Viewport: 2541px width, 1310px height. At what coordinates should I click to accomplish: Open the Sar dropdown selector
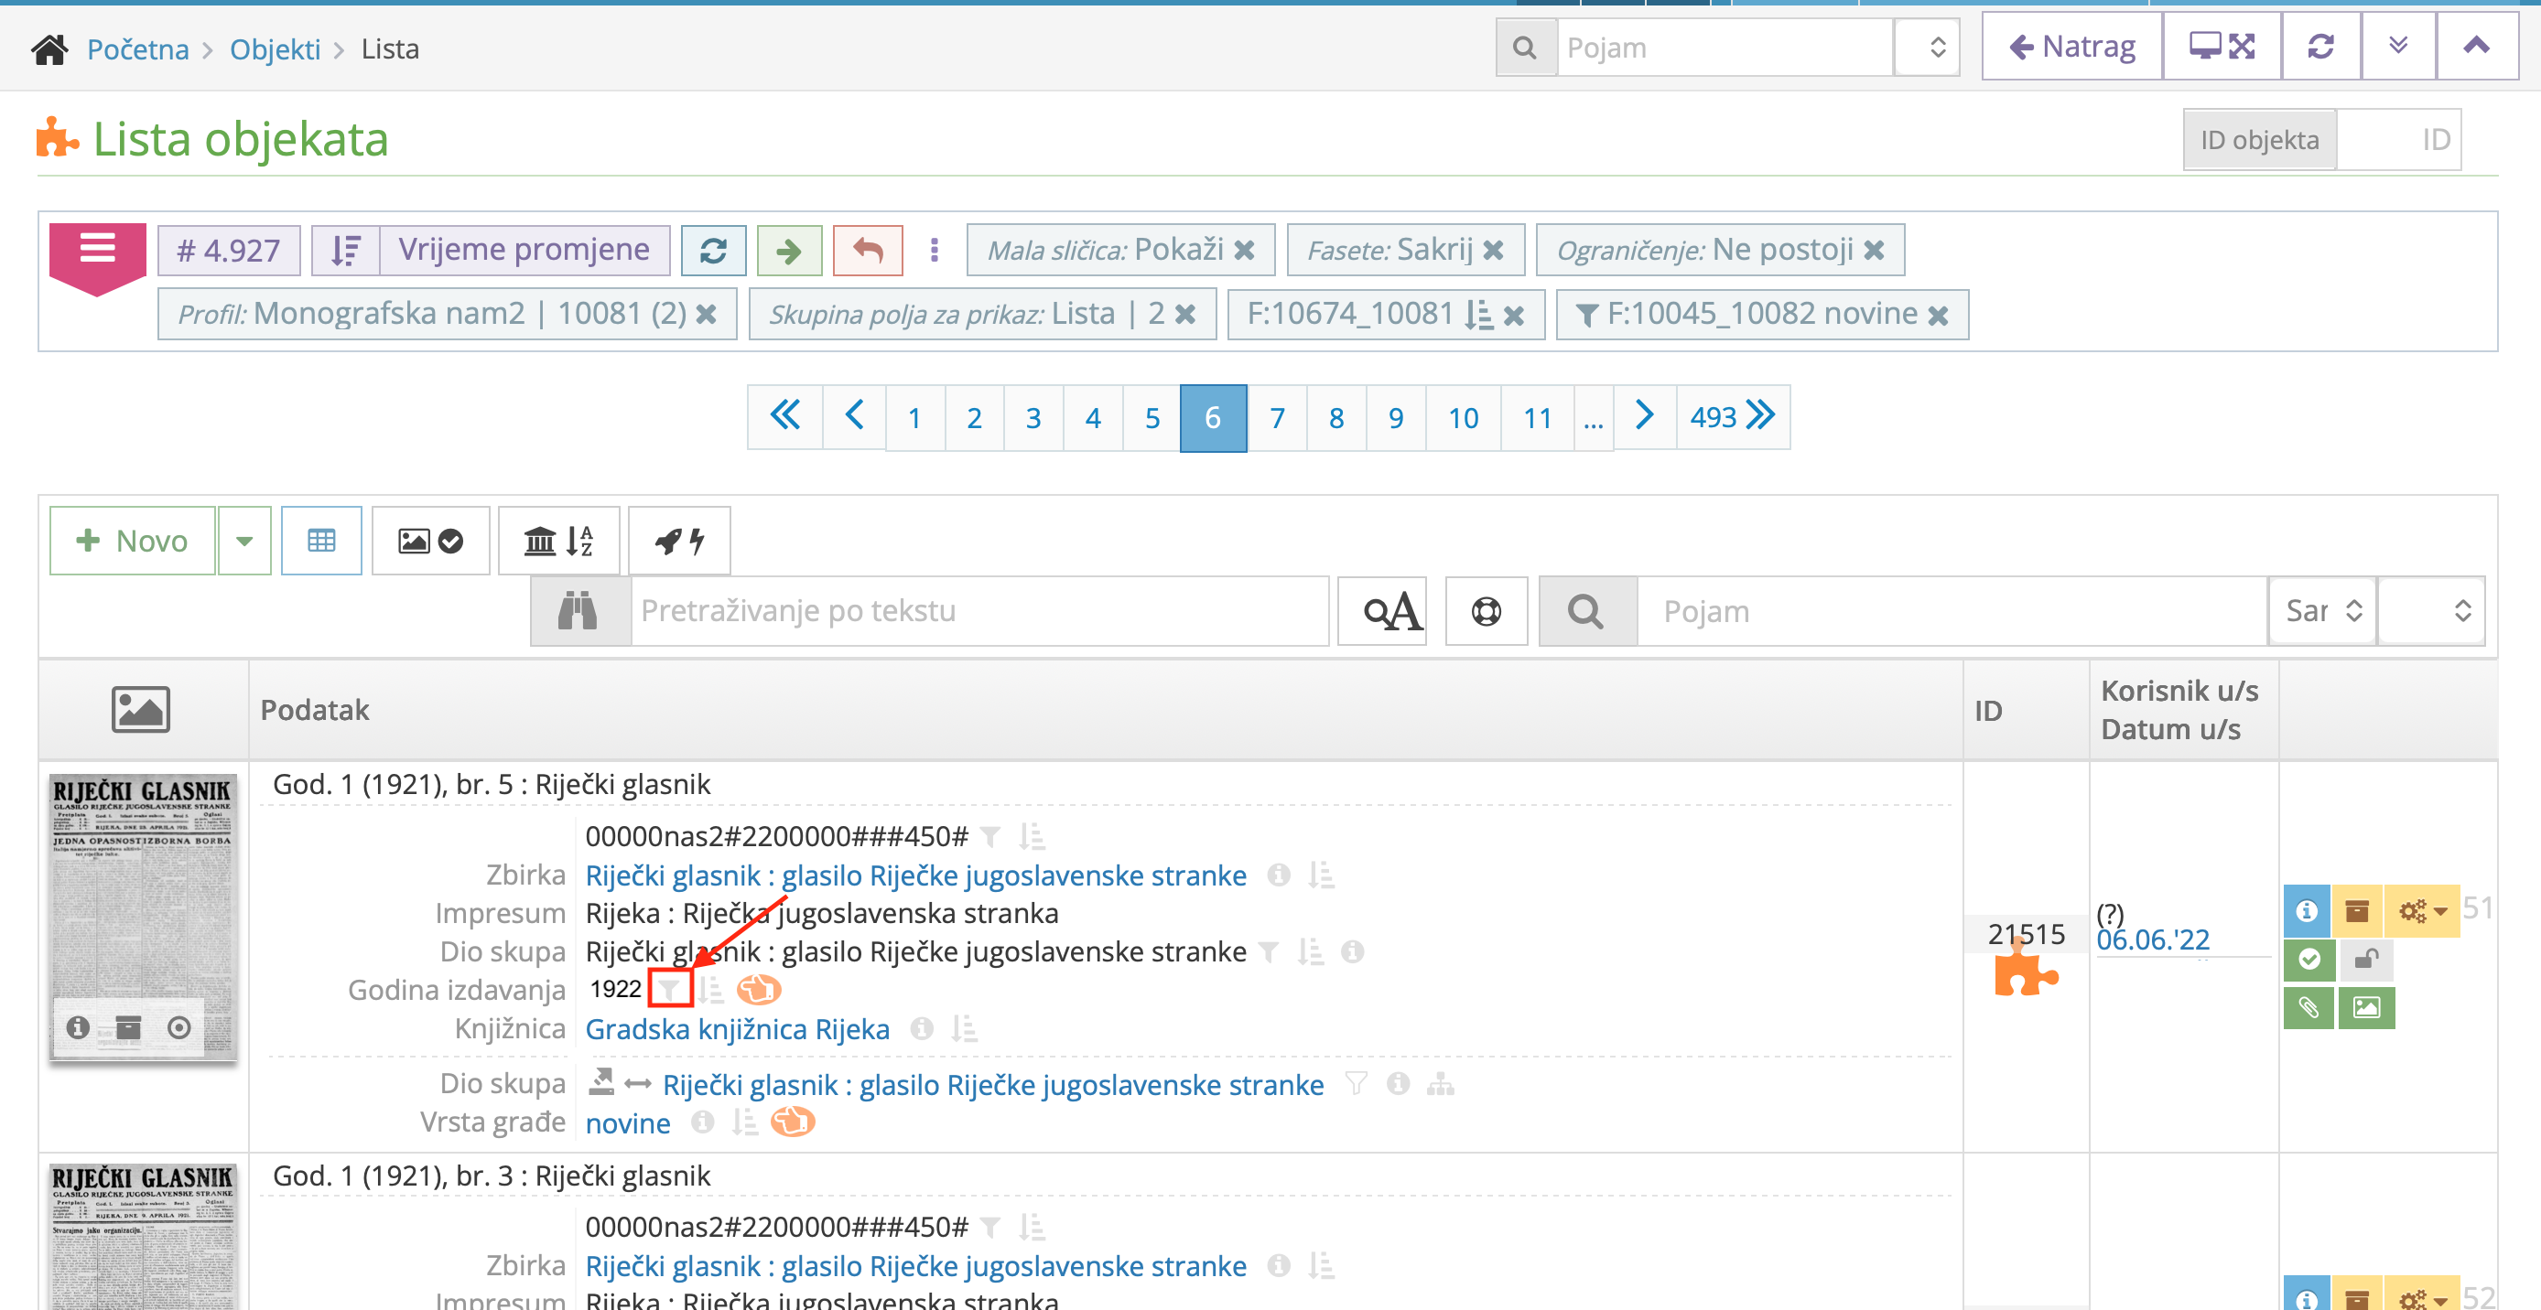point(2323,611)
